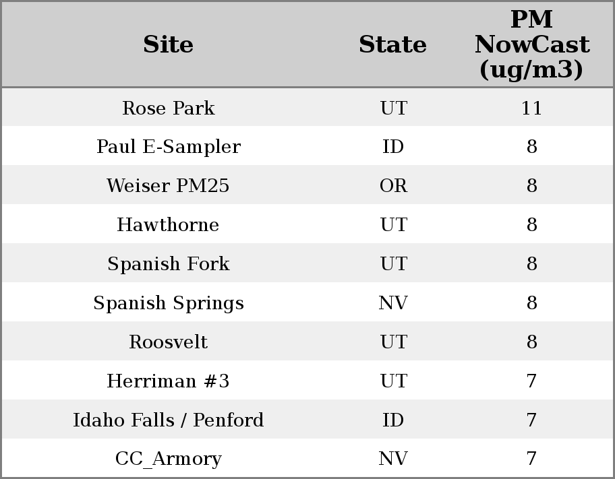Click the Spanish Fork site name
The height and width of the screenshot is (479, 615).
point(169,264)
